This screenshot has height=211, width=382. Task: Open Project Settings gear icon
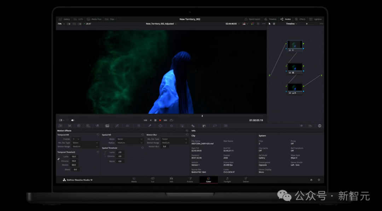[x=319, y=180]
